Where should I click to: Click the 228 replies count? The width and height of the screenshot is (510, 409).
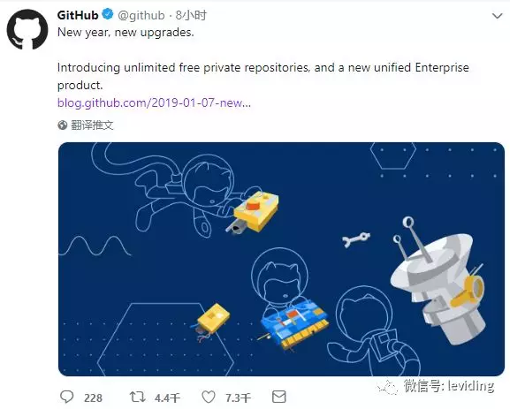[93, 398]
